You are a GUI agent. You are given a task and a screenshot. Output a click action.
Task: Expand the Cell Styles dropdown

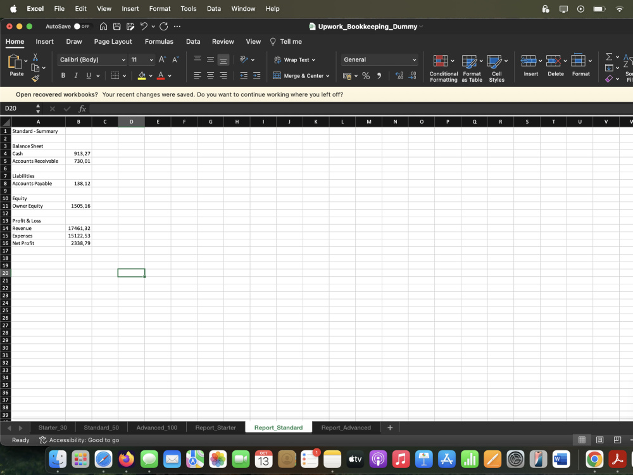506,61
